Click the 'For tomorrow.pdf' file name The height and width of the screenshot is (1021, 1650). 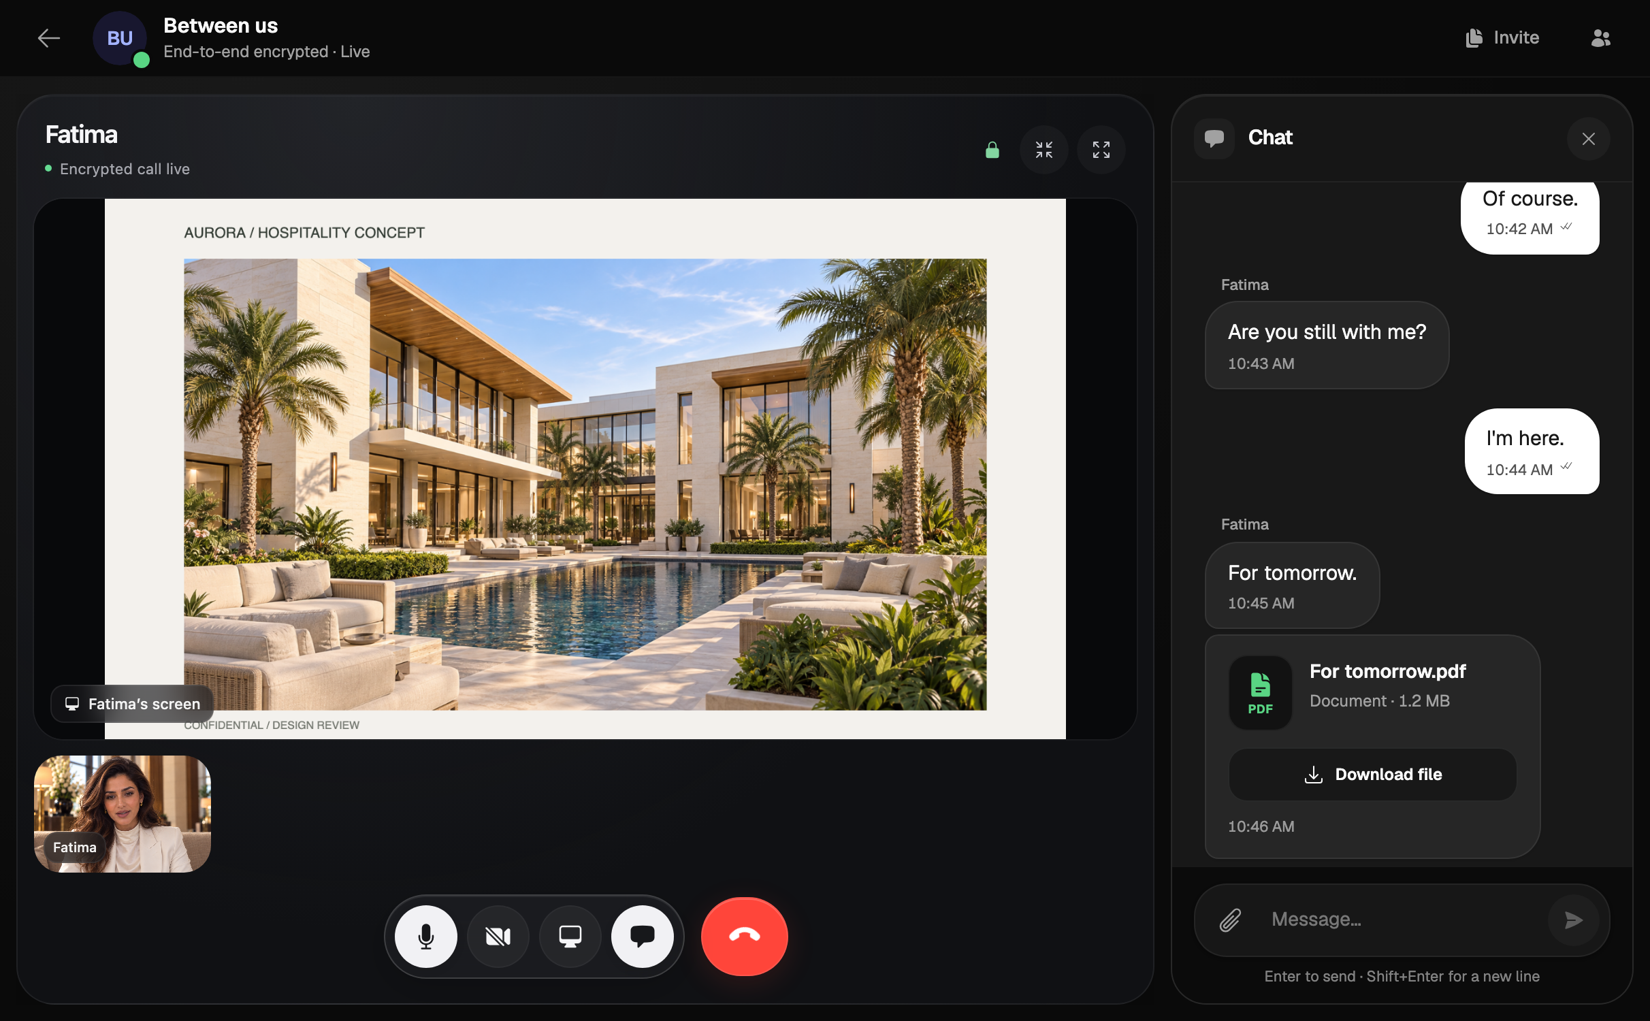coord(1388,672)
